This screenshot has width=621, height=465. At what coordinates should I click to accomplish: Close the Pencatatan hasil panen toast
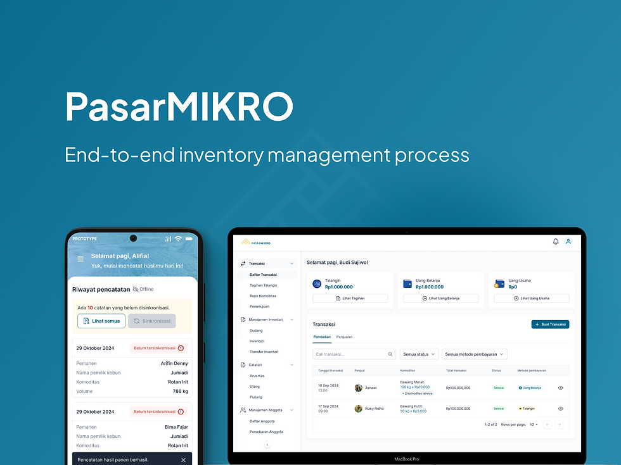183,460
